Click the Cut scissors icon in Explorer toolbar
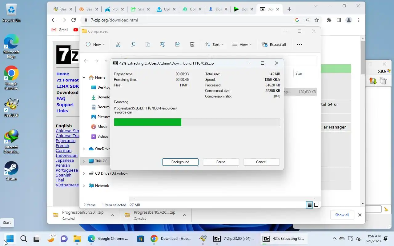Screen dimensions: 394x246 tap(118, 44)
